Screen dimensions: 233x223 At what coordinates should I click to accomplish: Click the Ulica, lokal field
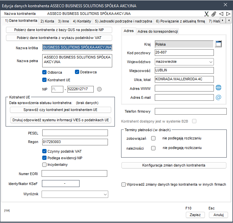coord(184,79)
